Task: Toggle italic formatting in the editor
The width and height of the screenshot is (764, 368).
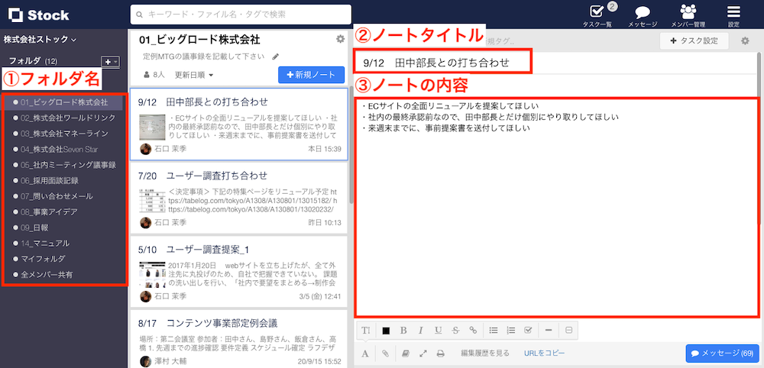Action: pyautogui.click(x=420, y=331)
